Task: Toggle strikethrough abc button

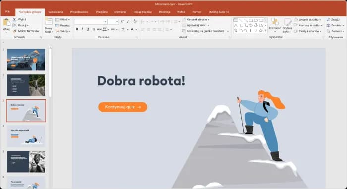Action: (x=99, y=29)
